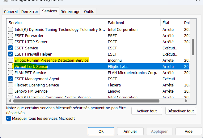Click the Inconnu manufacturer cell
This screenshot has height=138, width=203.
[x=115, y=60]
